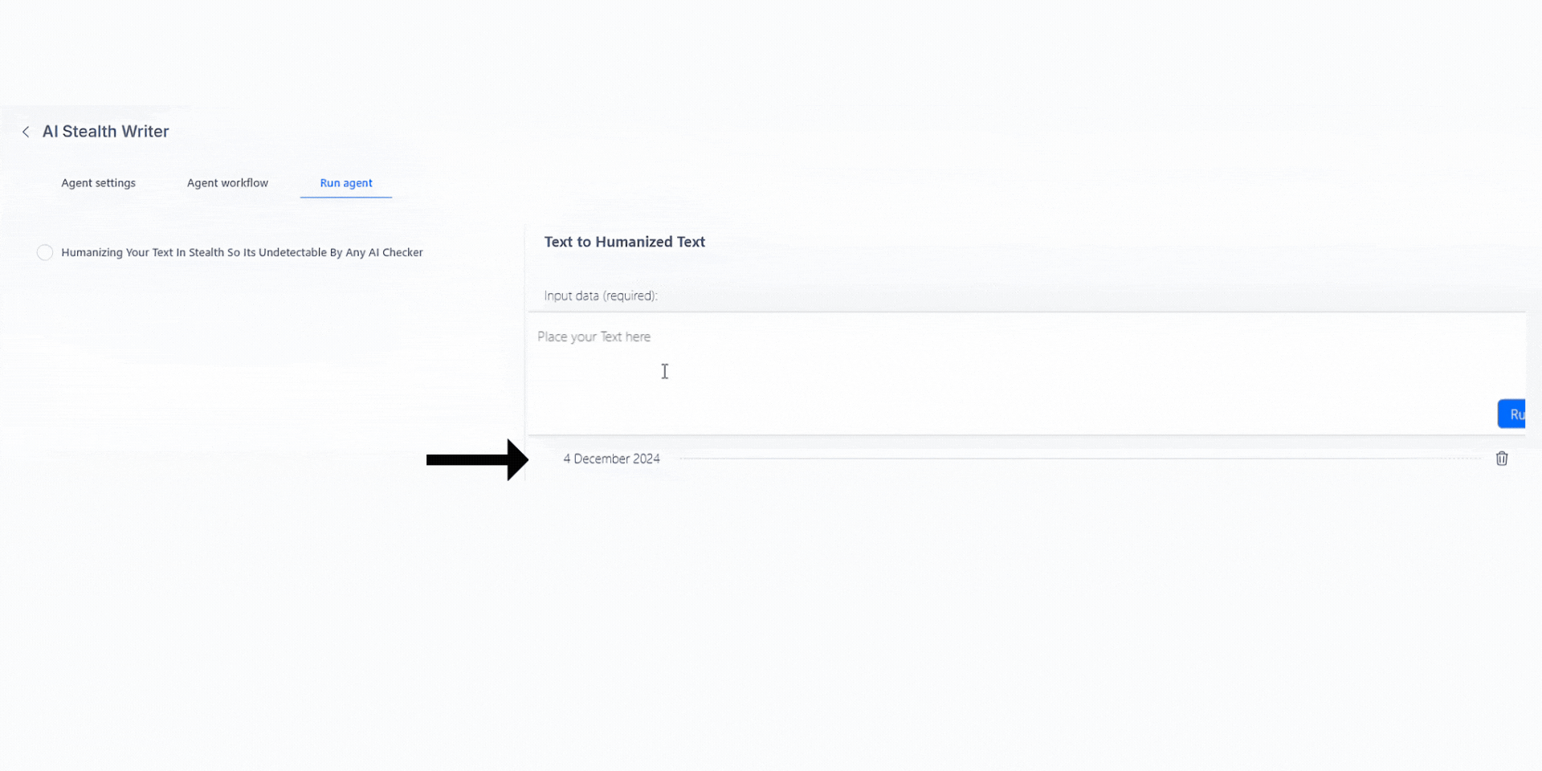1542x771 pixels.
Task: Click the black arrow pointing at the date
Action: coord(477,459)
